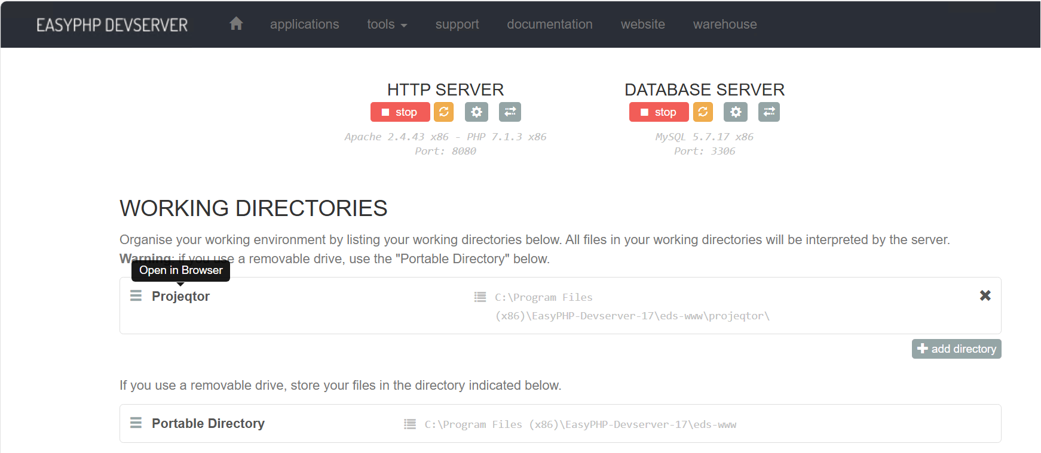Click list icon next to Portable Directory path
Image resolution: width=1041 pixels, height=453 pixels.
[x=410, y=424]
